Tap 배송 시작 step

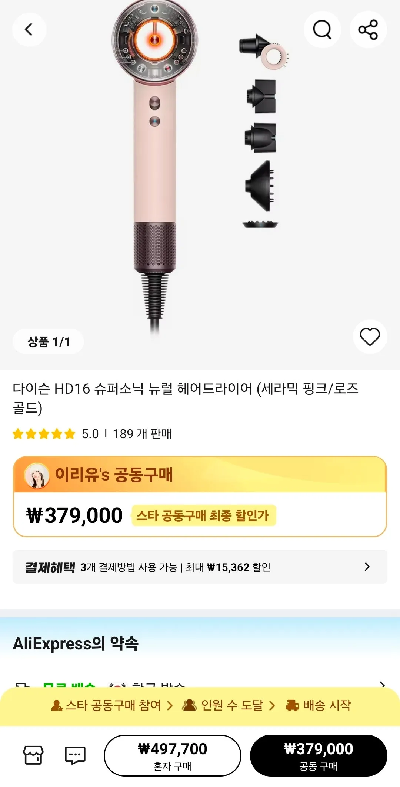click(x=319, y=705)
